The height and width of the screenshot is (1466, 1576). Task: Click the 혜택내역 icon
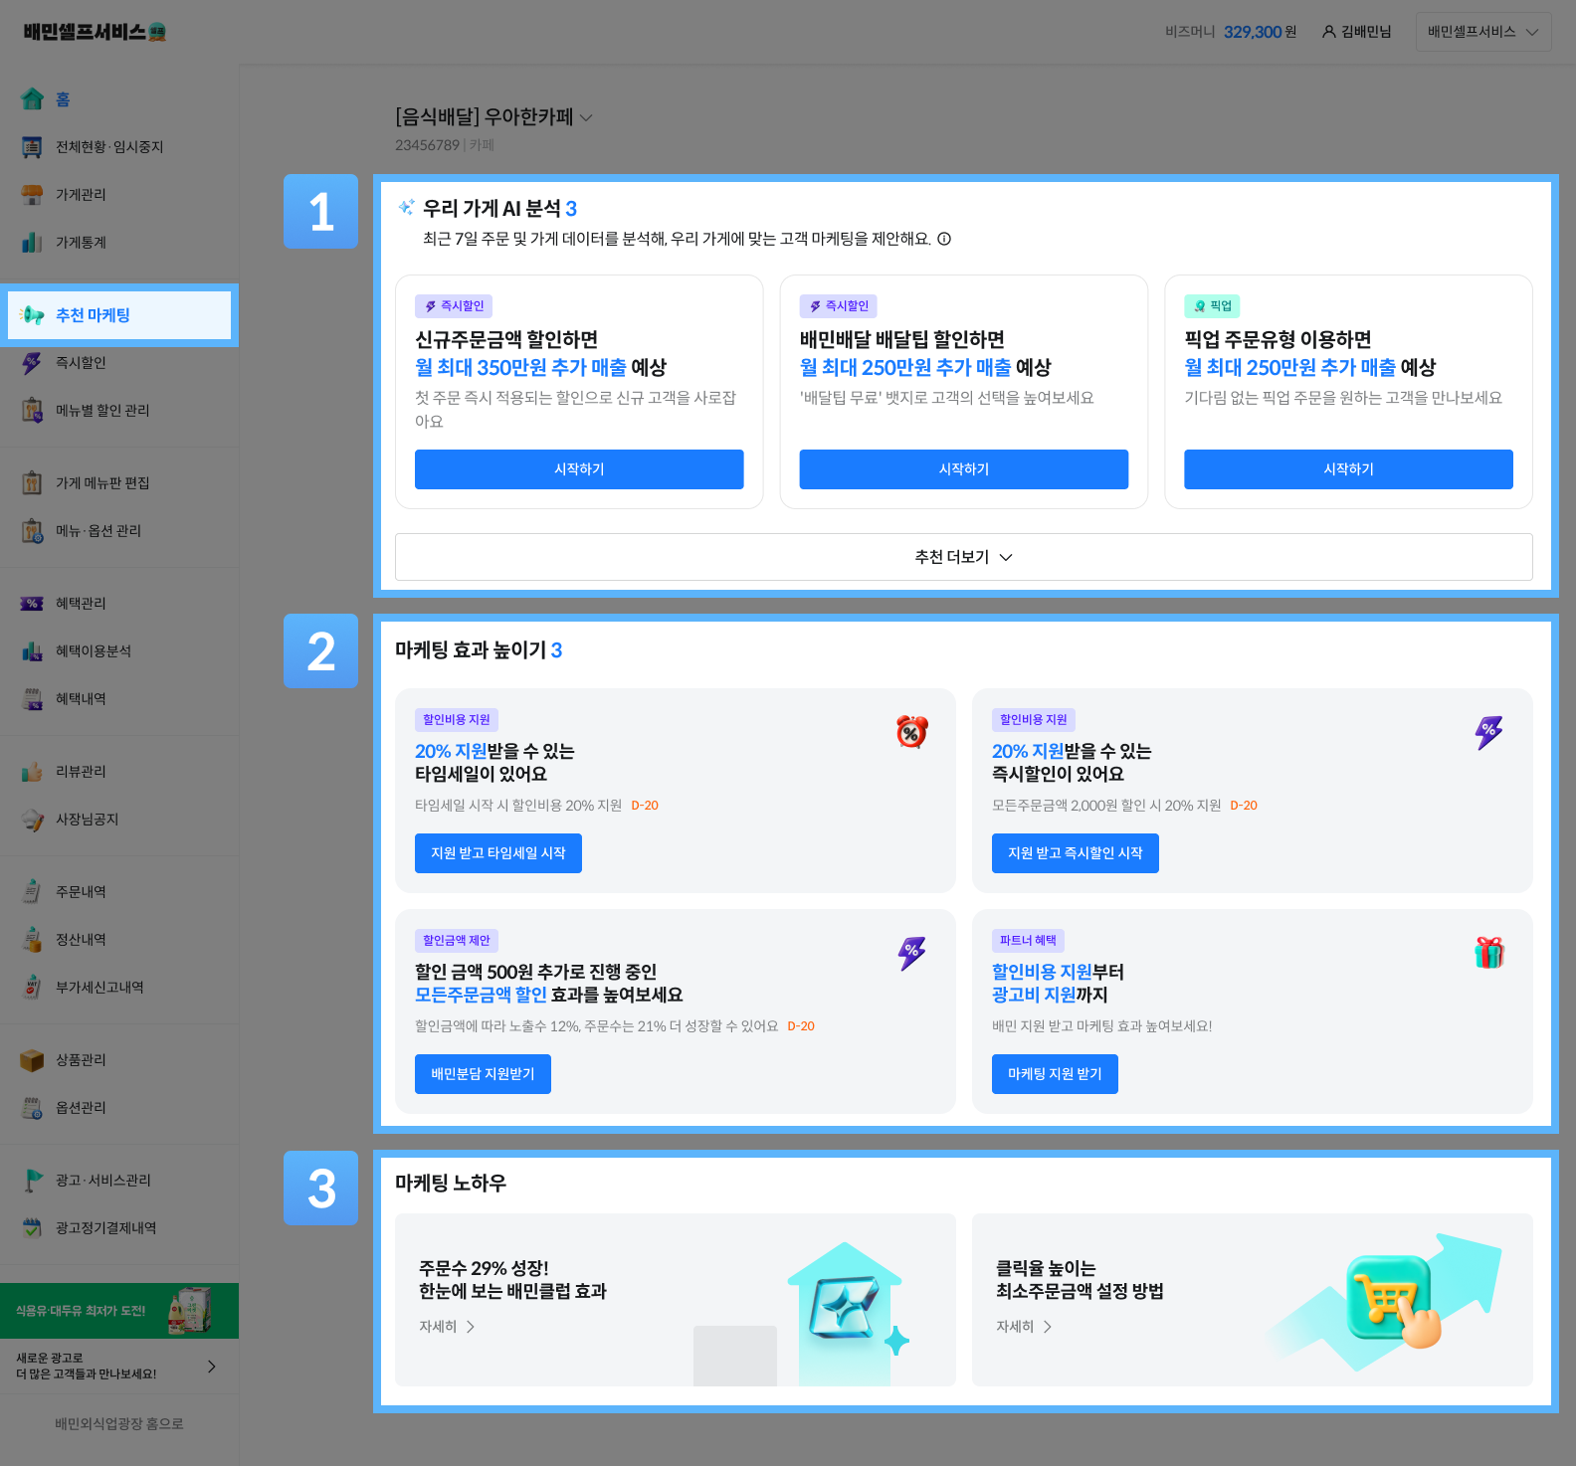pos(33,699)
